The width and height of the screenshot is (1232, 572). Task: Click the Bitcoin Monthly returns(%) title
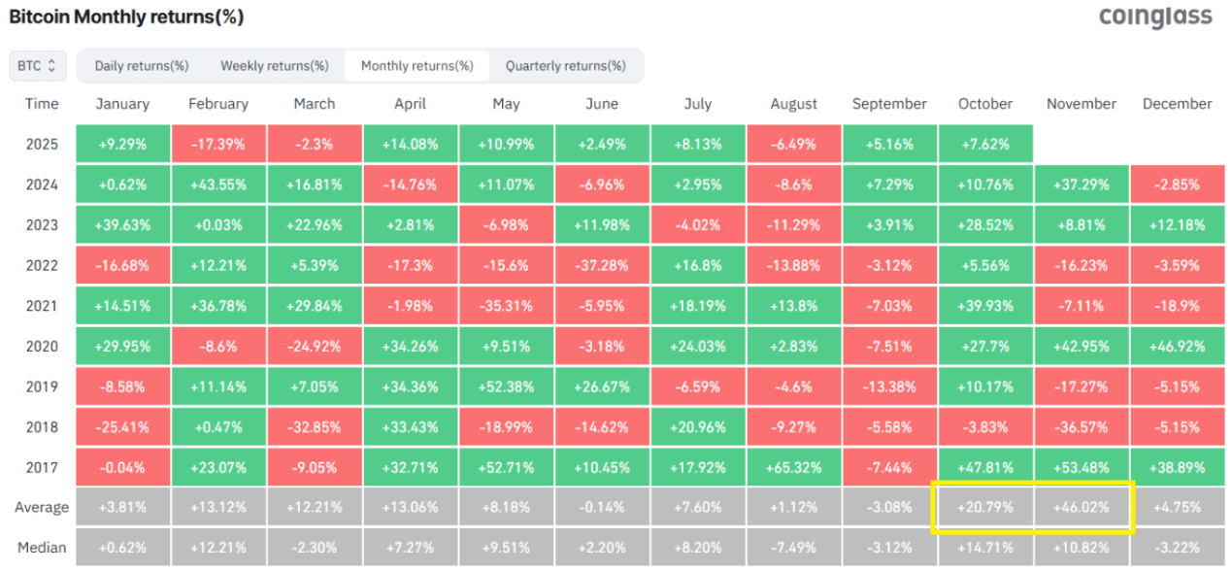coord(126,17)
